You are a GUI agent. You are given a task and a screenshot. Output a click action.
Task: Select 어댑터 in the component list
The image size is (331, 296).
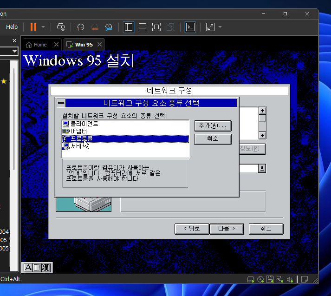(126, 131)
